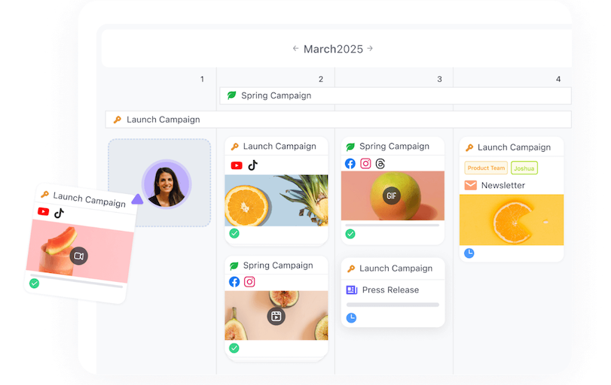Select the Product Team tag
The height and width of the screenshot is (385, 611).
point(486,168)
